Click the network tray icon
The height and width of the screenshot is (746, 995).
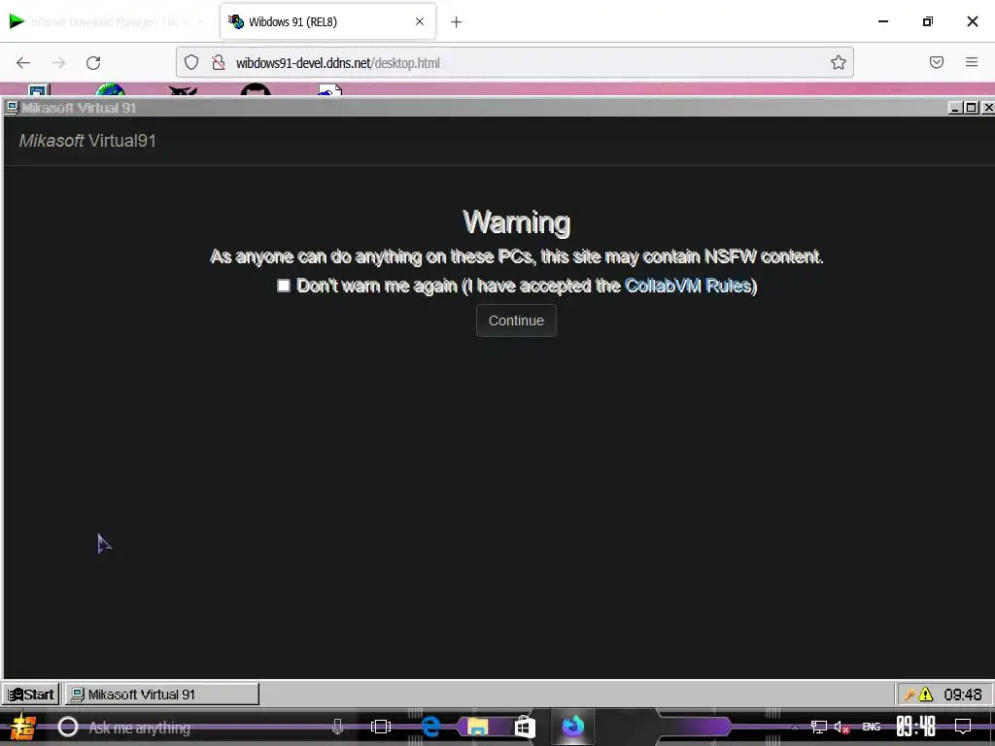(819, 727)
